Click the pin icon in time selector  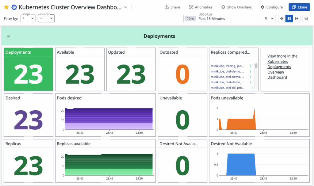click(x=266, y=19)
